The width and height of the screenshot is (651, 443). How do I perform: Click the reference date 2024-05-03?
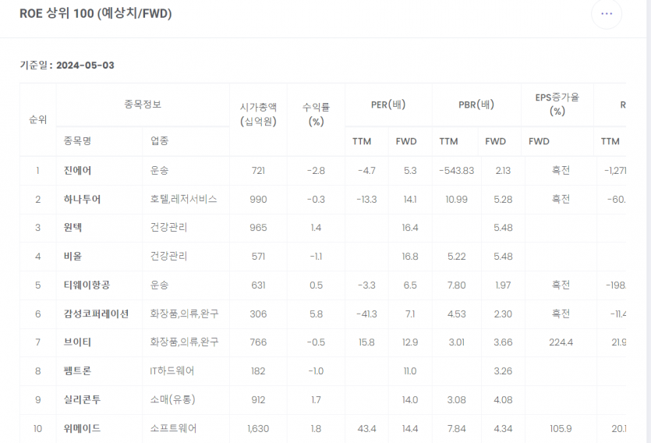coord(85,66)
